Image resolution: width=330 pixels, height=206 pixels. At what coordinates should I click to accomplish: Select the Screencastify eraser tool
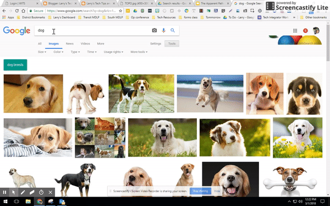32,192
